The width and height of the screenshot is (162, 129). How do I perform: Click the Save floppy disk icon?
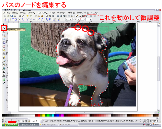click(11, 16)
